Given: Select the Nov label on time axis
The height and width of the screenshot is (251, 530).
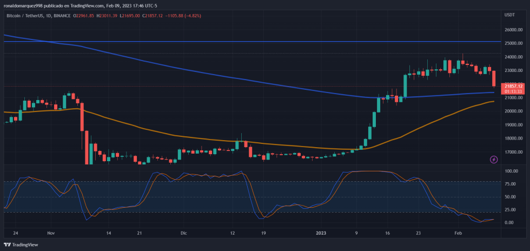Looking at the screenshot, I should 51,233.
